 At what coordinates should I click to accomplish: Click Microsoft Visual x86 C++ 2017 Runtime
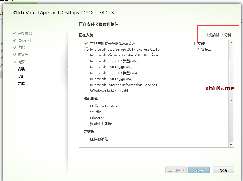(x=124, y=55)
